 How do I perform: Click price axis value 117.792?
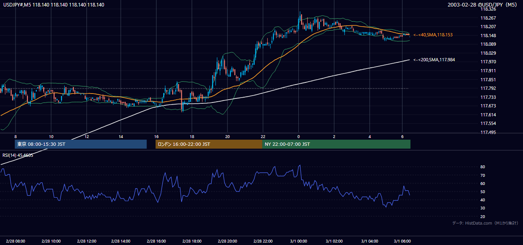(488, 88)
